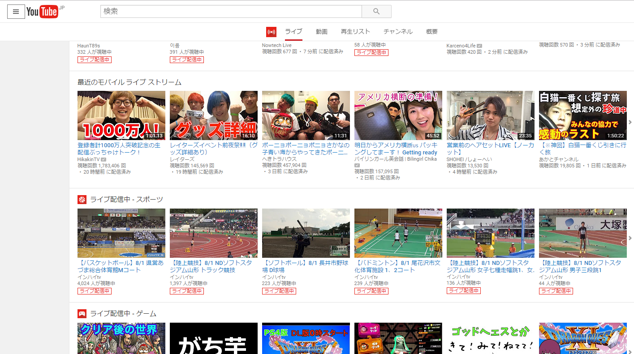The width and height of the screenshot is (634, 354).
Task: Open the Splatoon game stream thumbnail
Action: (x=398, y=338)
